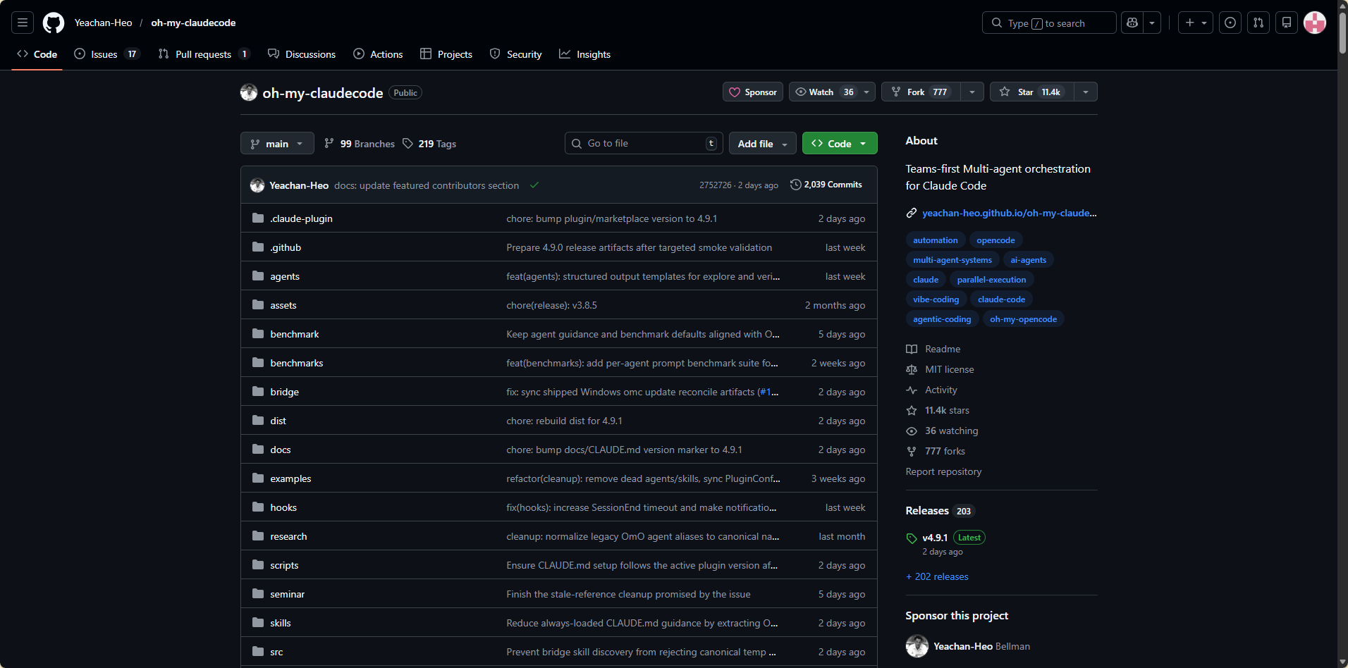Expand the Add file dropdown

click(x=762, y=144)
